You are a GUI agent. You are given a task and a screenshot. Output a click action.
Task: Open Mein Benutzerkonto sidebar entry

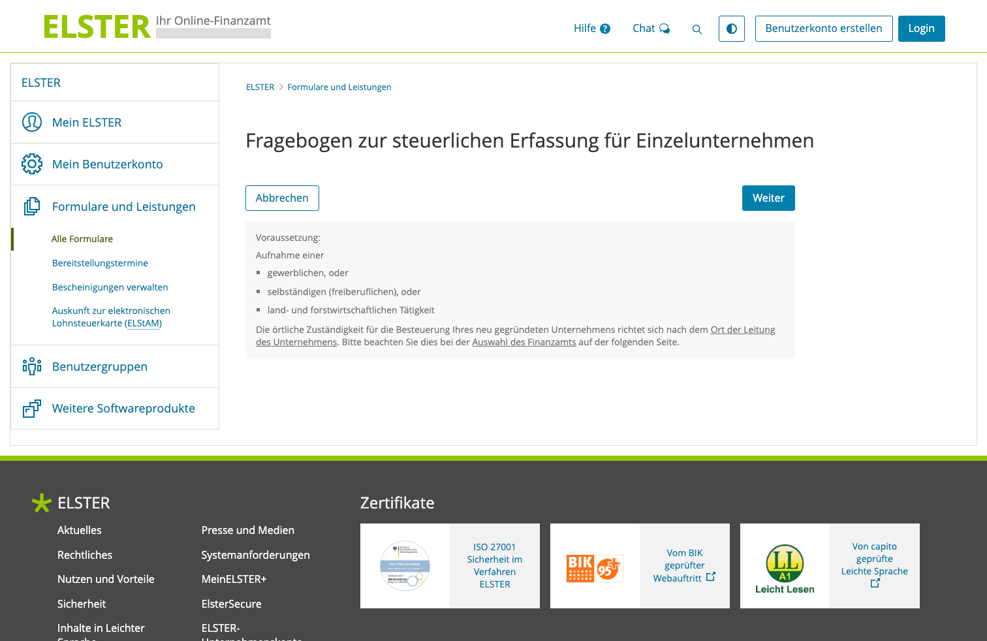tap(108, 164)
